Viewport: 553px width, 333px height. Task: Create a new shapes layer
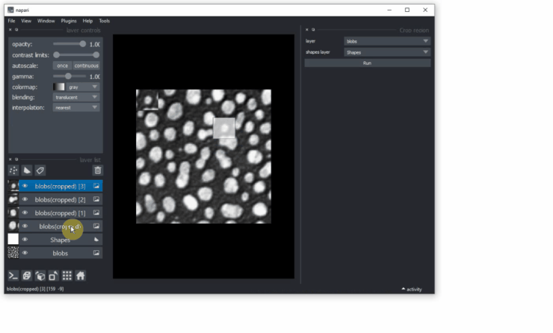[x=27, y=170]
